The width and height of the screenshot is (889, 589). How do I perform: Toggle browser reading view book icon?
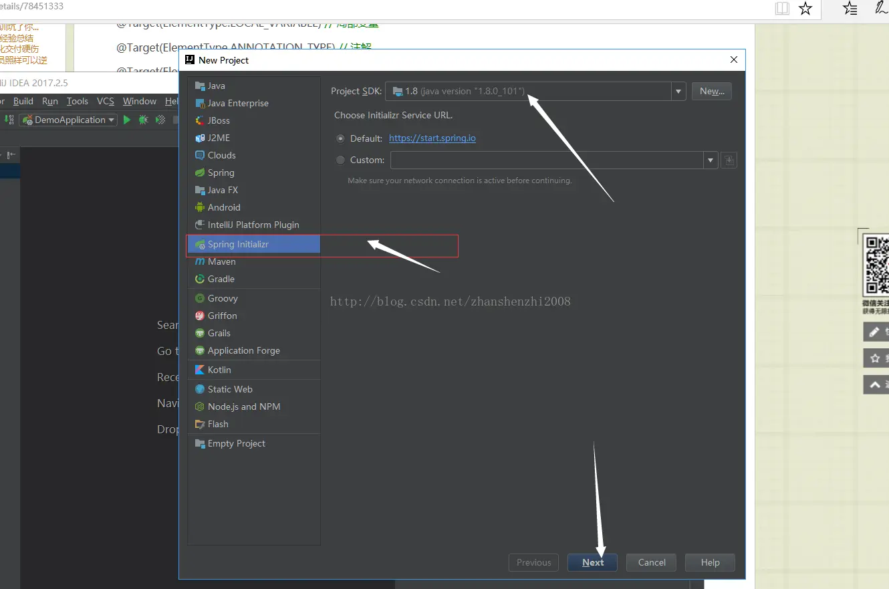(782, 8)
